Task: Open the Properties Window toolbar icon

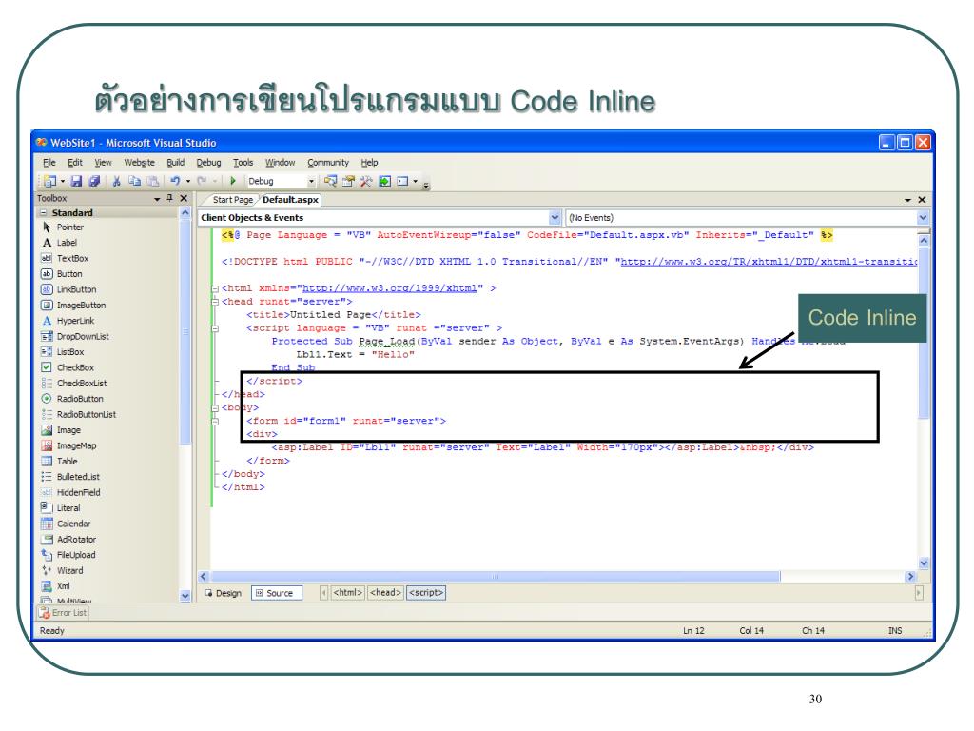Action: point(348,181)
